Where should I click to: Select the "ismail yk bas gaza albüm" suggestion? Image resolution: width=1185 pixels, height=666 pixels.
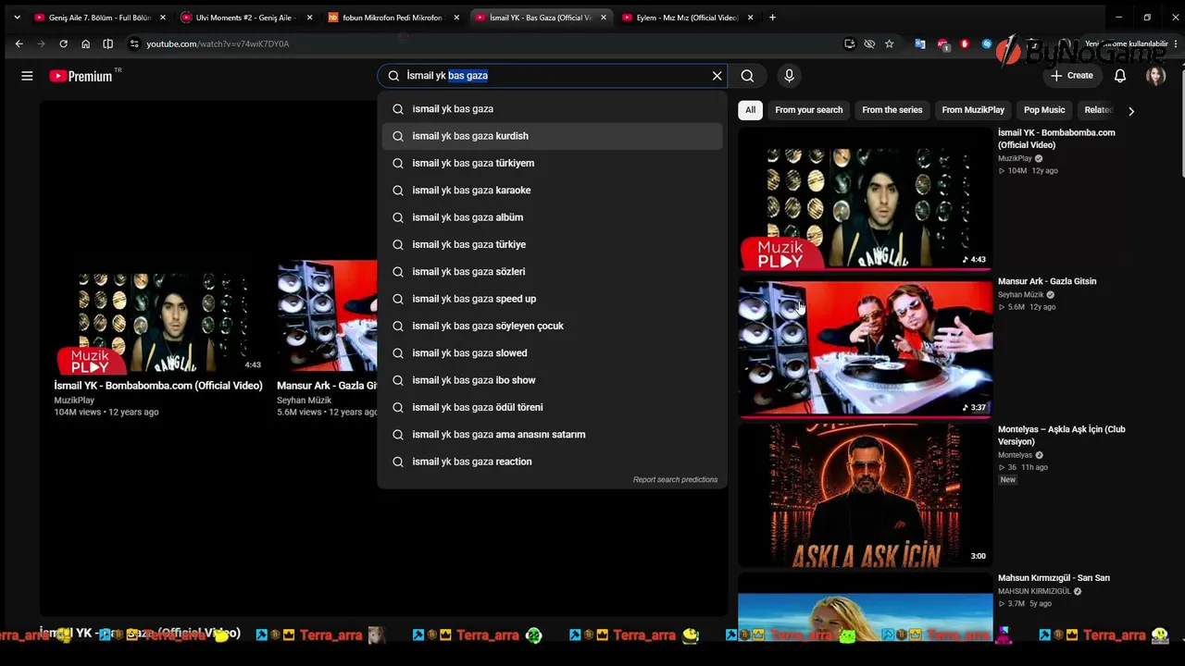[552, 217]
